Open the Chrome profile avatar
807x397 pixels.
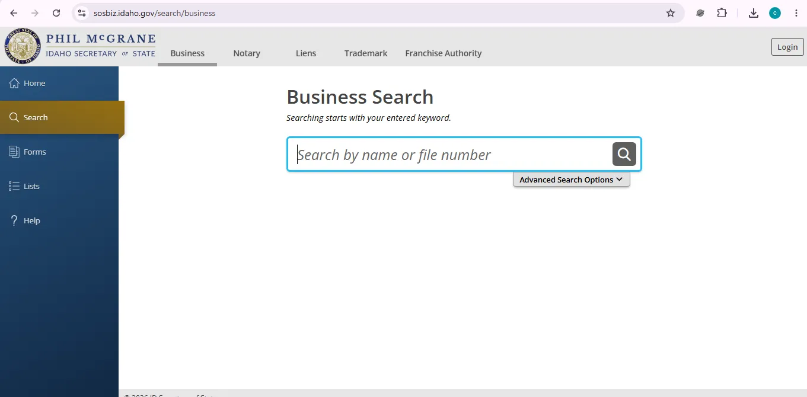point(775,13)
